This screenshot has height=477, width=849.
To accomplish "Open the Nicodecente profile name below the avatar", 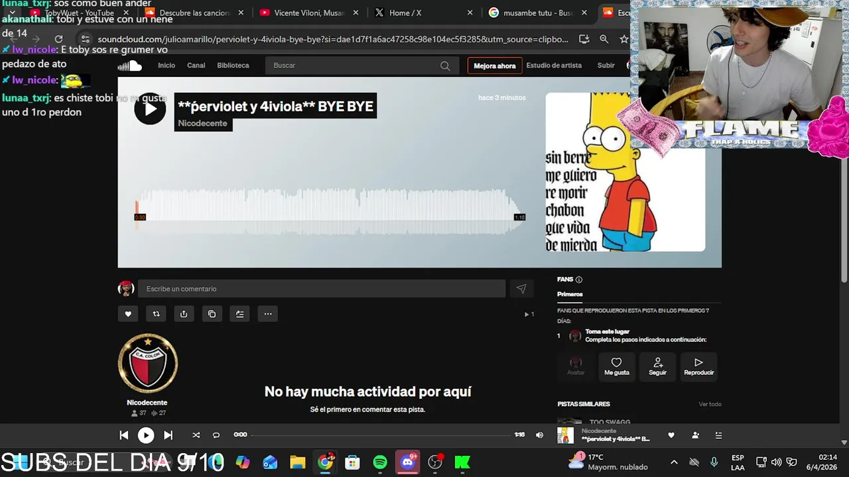I will pyautogui.click(x=147, y=403).
